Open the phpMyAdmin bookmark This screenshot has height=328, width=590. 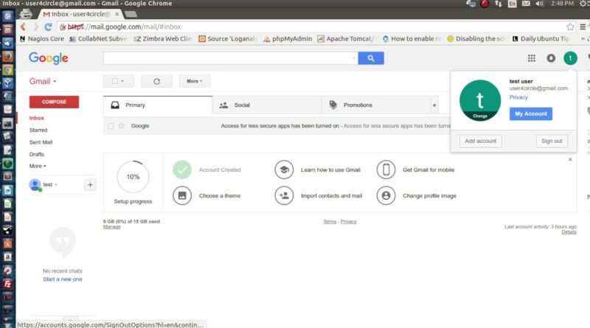tap(288, 39)
